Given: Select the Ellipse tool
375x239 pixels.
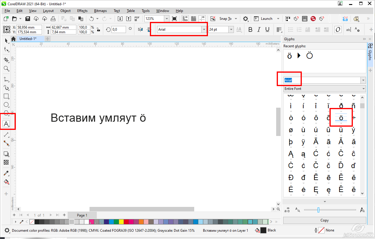Looking at the screenshot, I should tap(6, 105).
